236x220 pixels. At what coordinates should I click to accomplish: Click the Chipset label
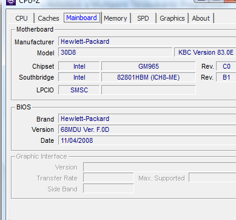[x=43, y=67]
